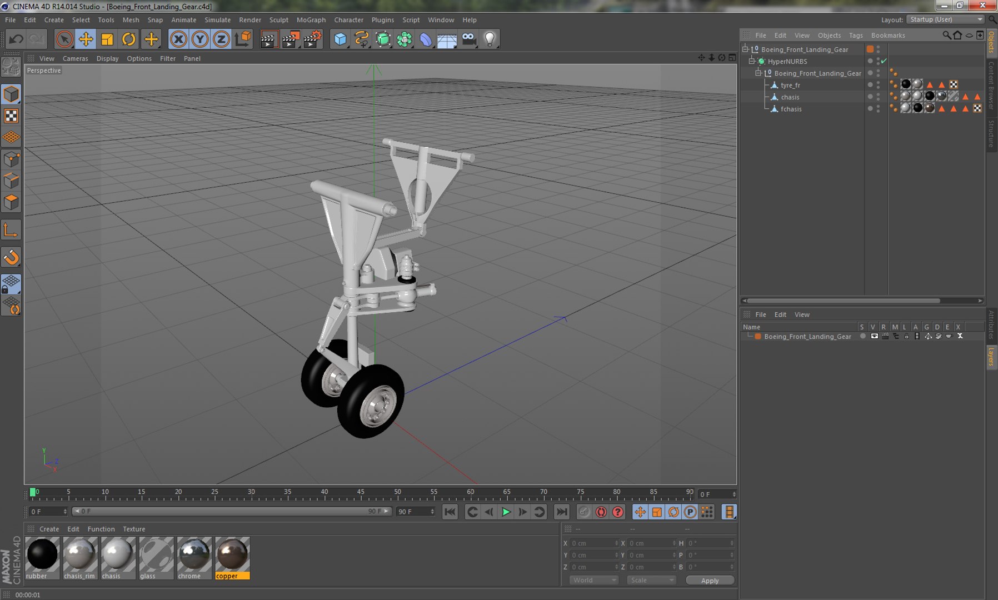Screen dimensions: 998x600
Task: Toggle the X axis lock
Action: (x=178, y=39)
